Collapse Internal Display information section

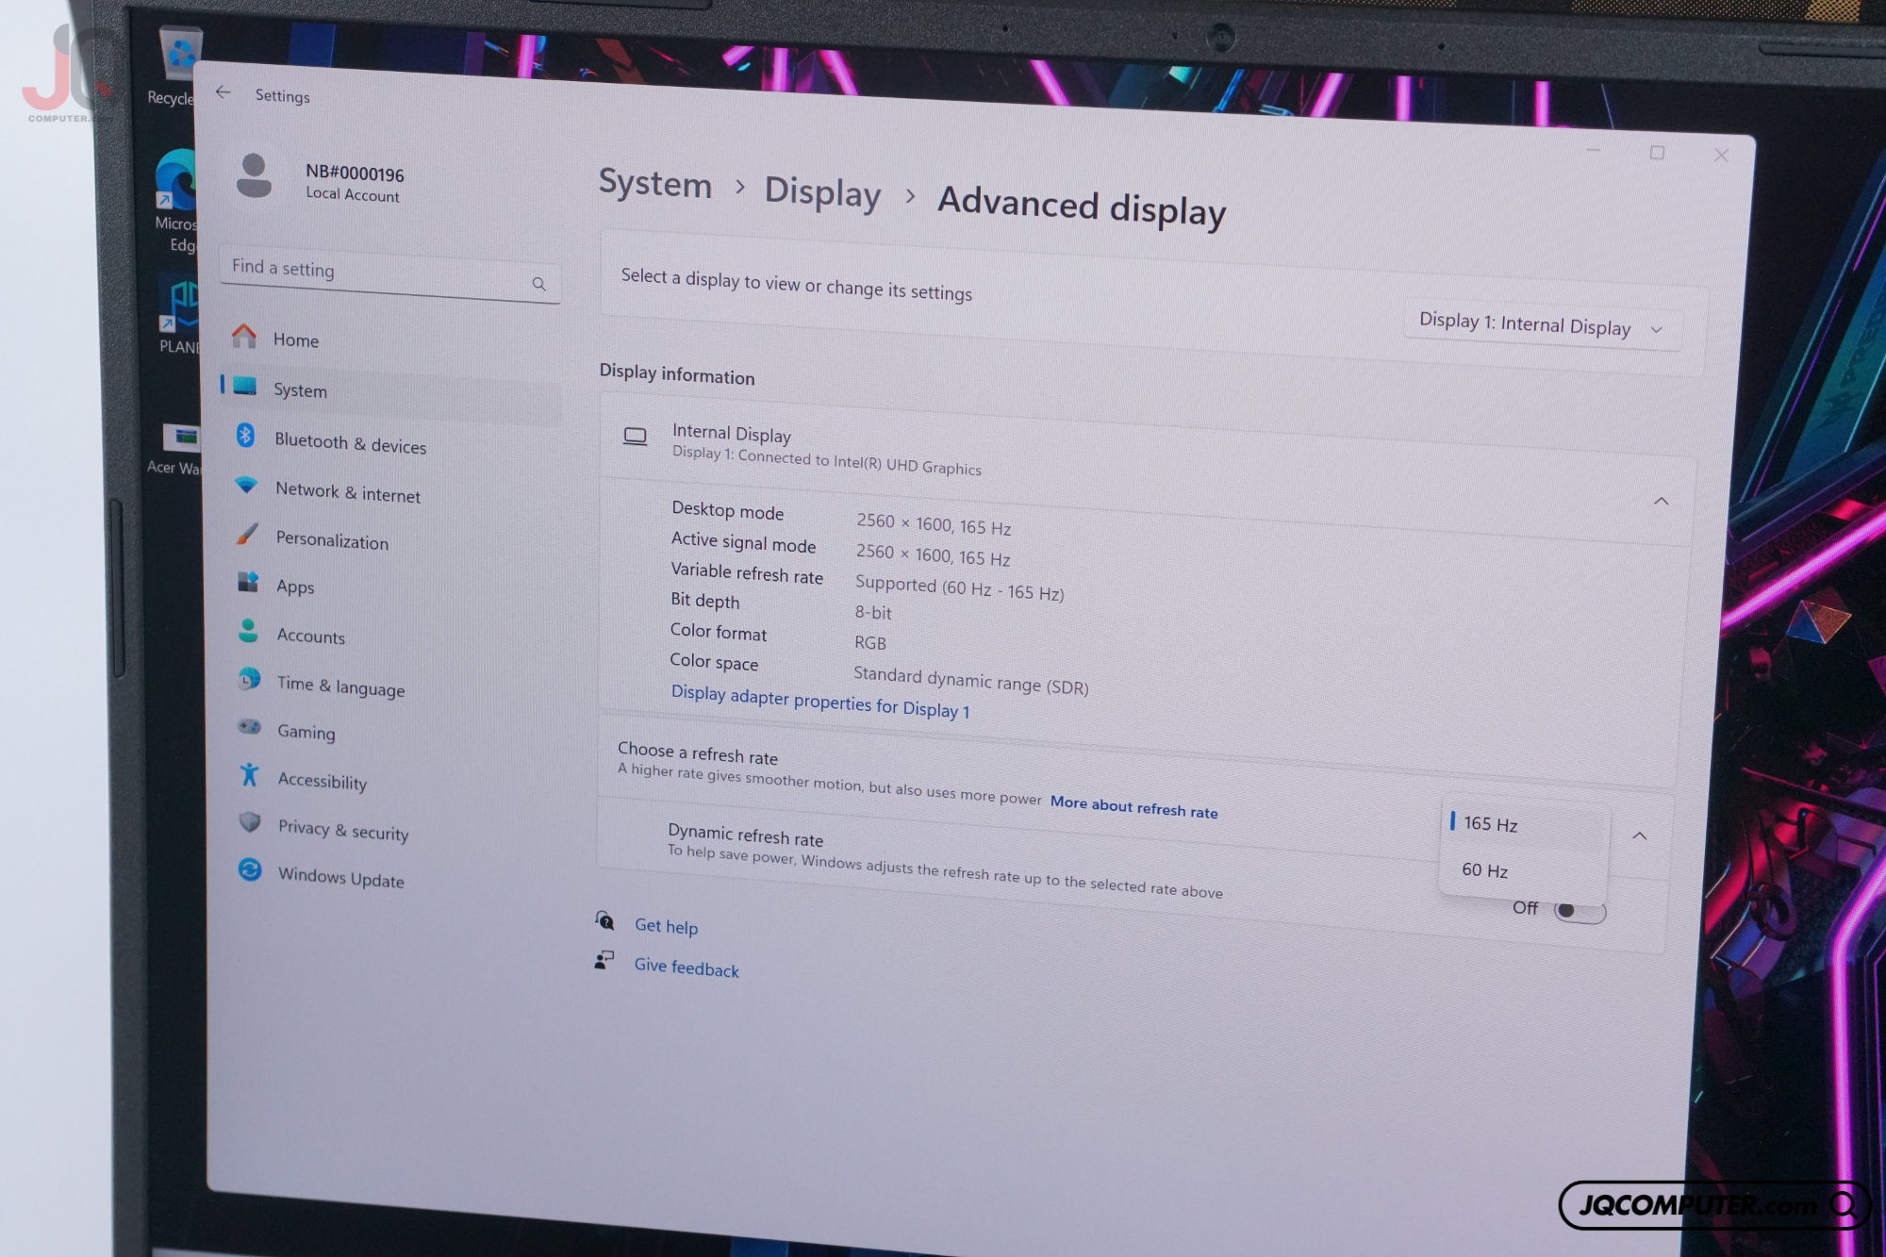click(x=1662, y=501)
